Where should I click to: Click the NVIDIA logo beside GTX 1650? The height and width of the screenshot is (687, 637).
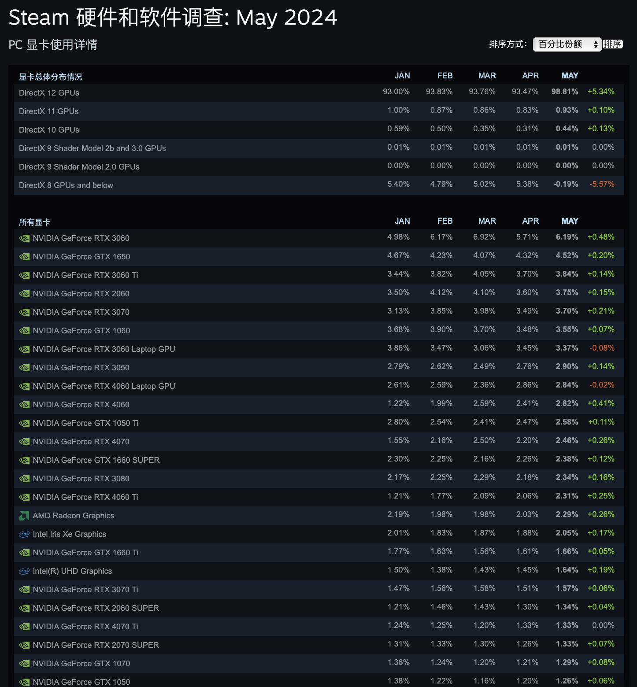(25, 256)
